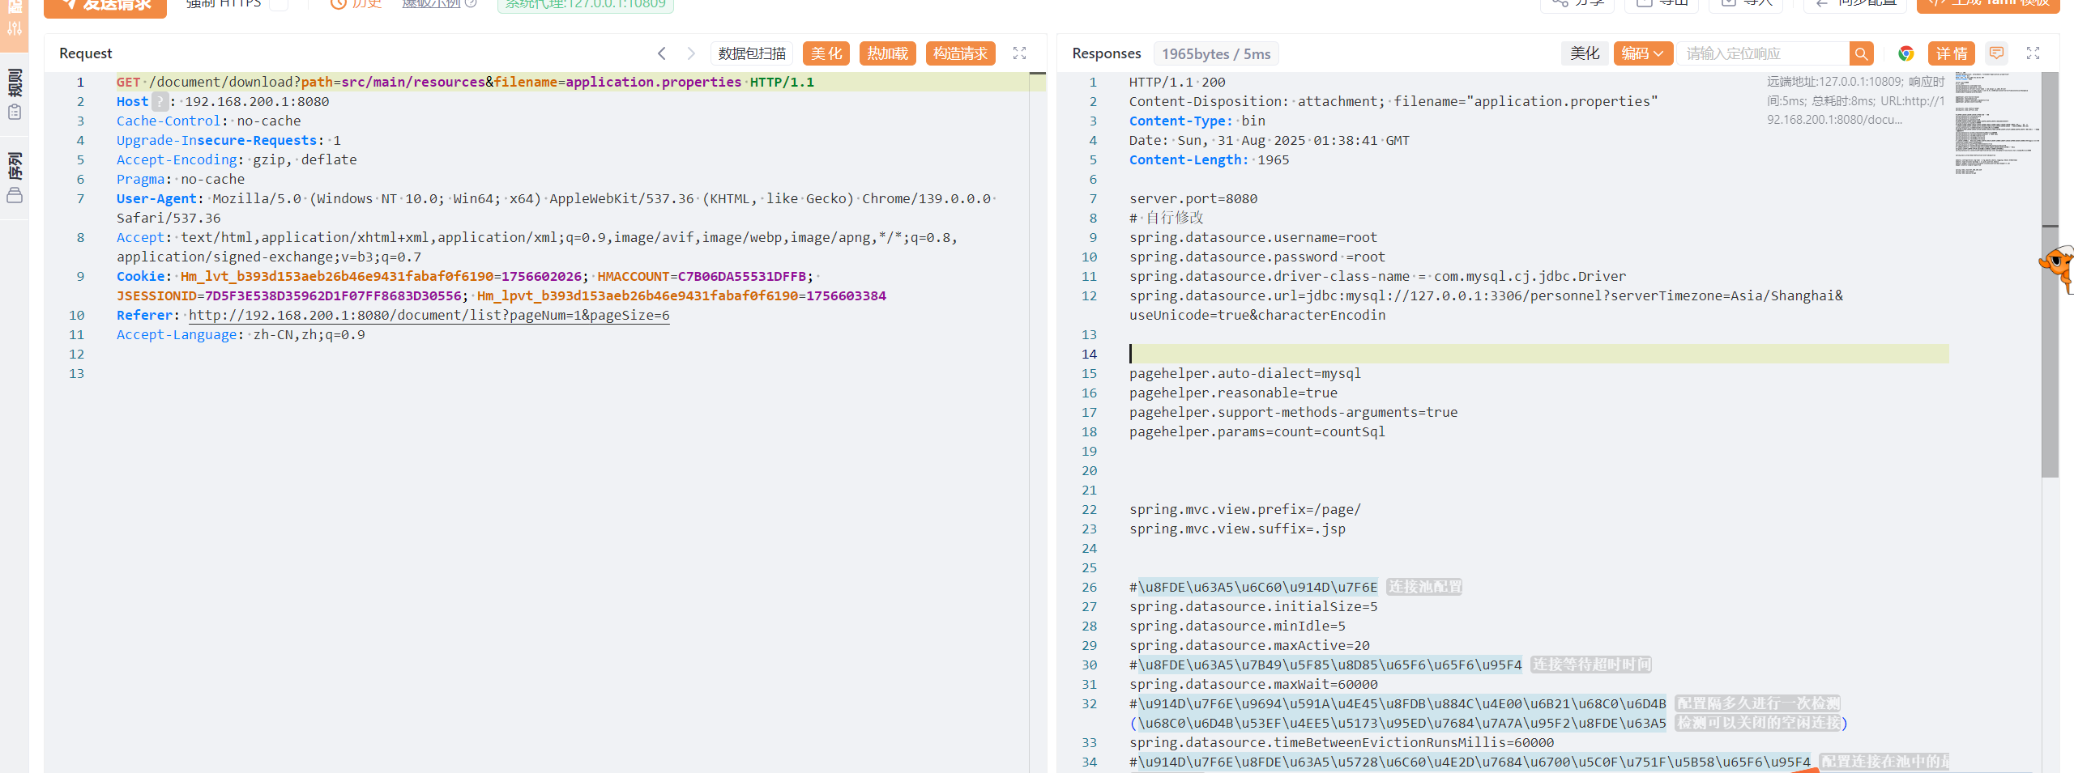Click the orange search magnifier icon
This screenshot has width=2074, height=773.
(x=1861, y=53)
